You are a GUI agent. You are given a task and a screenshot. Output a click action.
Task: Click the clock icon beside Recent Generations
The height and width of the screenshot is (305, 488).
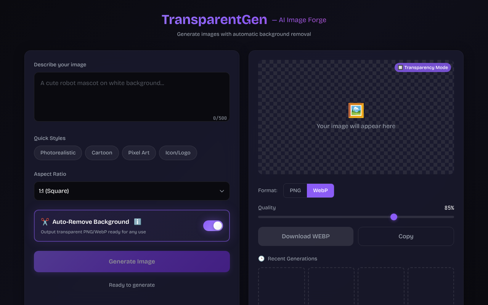click(262, 258)
